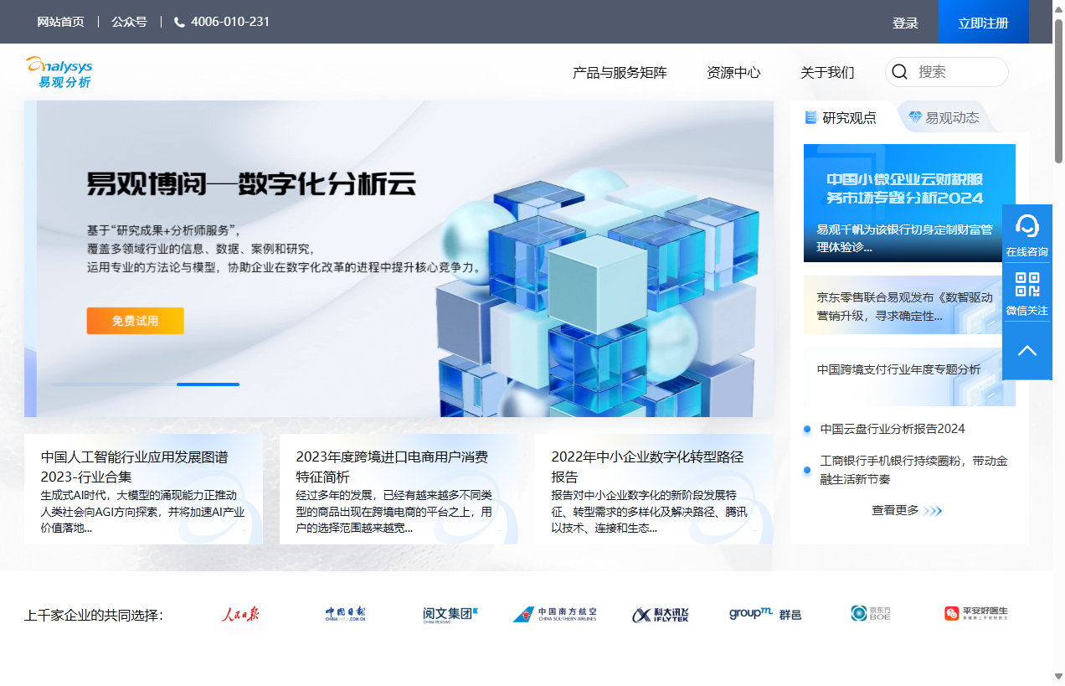
Task: Show the 微信关注 QR code icon
Action: (x=1027, y=286)
